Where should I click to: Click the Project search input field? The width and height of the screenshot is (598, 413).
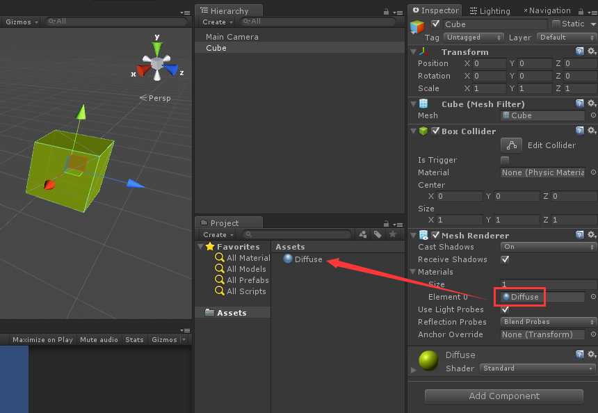(x=296, y=234)
